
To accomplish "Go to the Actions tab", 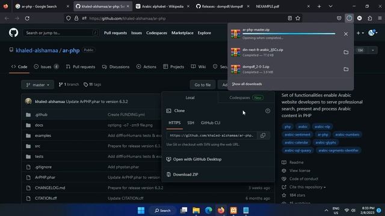I will point(146,67).
